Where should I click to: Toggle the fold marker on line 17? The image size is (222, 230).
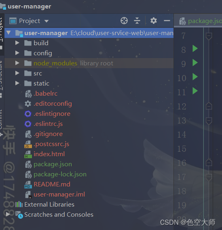click(209, 178)
